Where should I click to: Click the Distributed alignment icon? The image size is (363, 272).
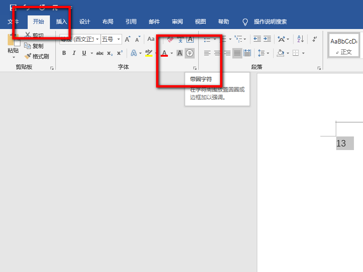click(x=247, y=53)
